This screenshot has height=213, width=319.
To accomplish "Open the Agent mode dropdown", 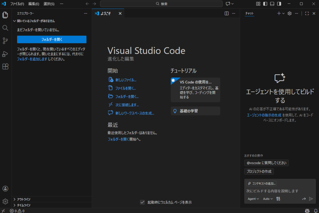I will click(253, 199).
